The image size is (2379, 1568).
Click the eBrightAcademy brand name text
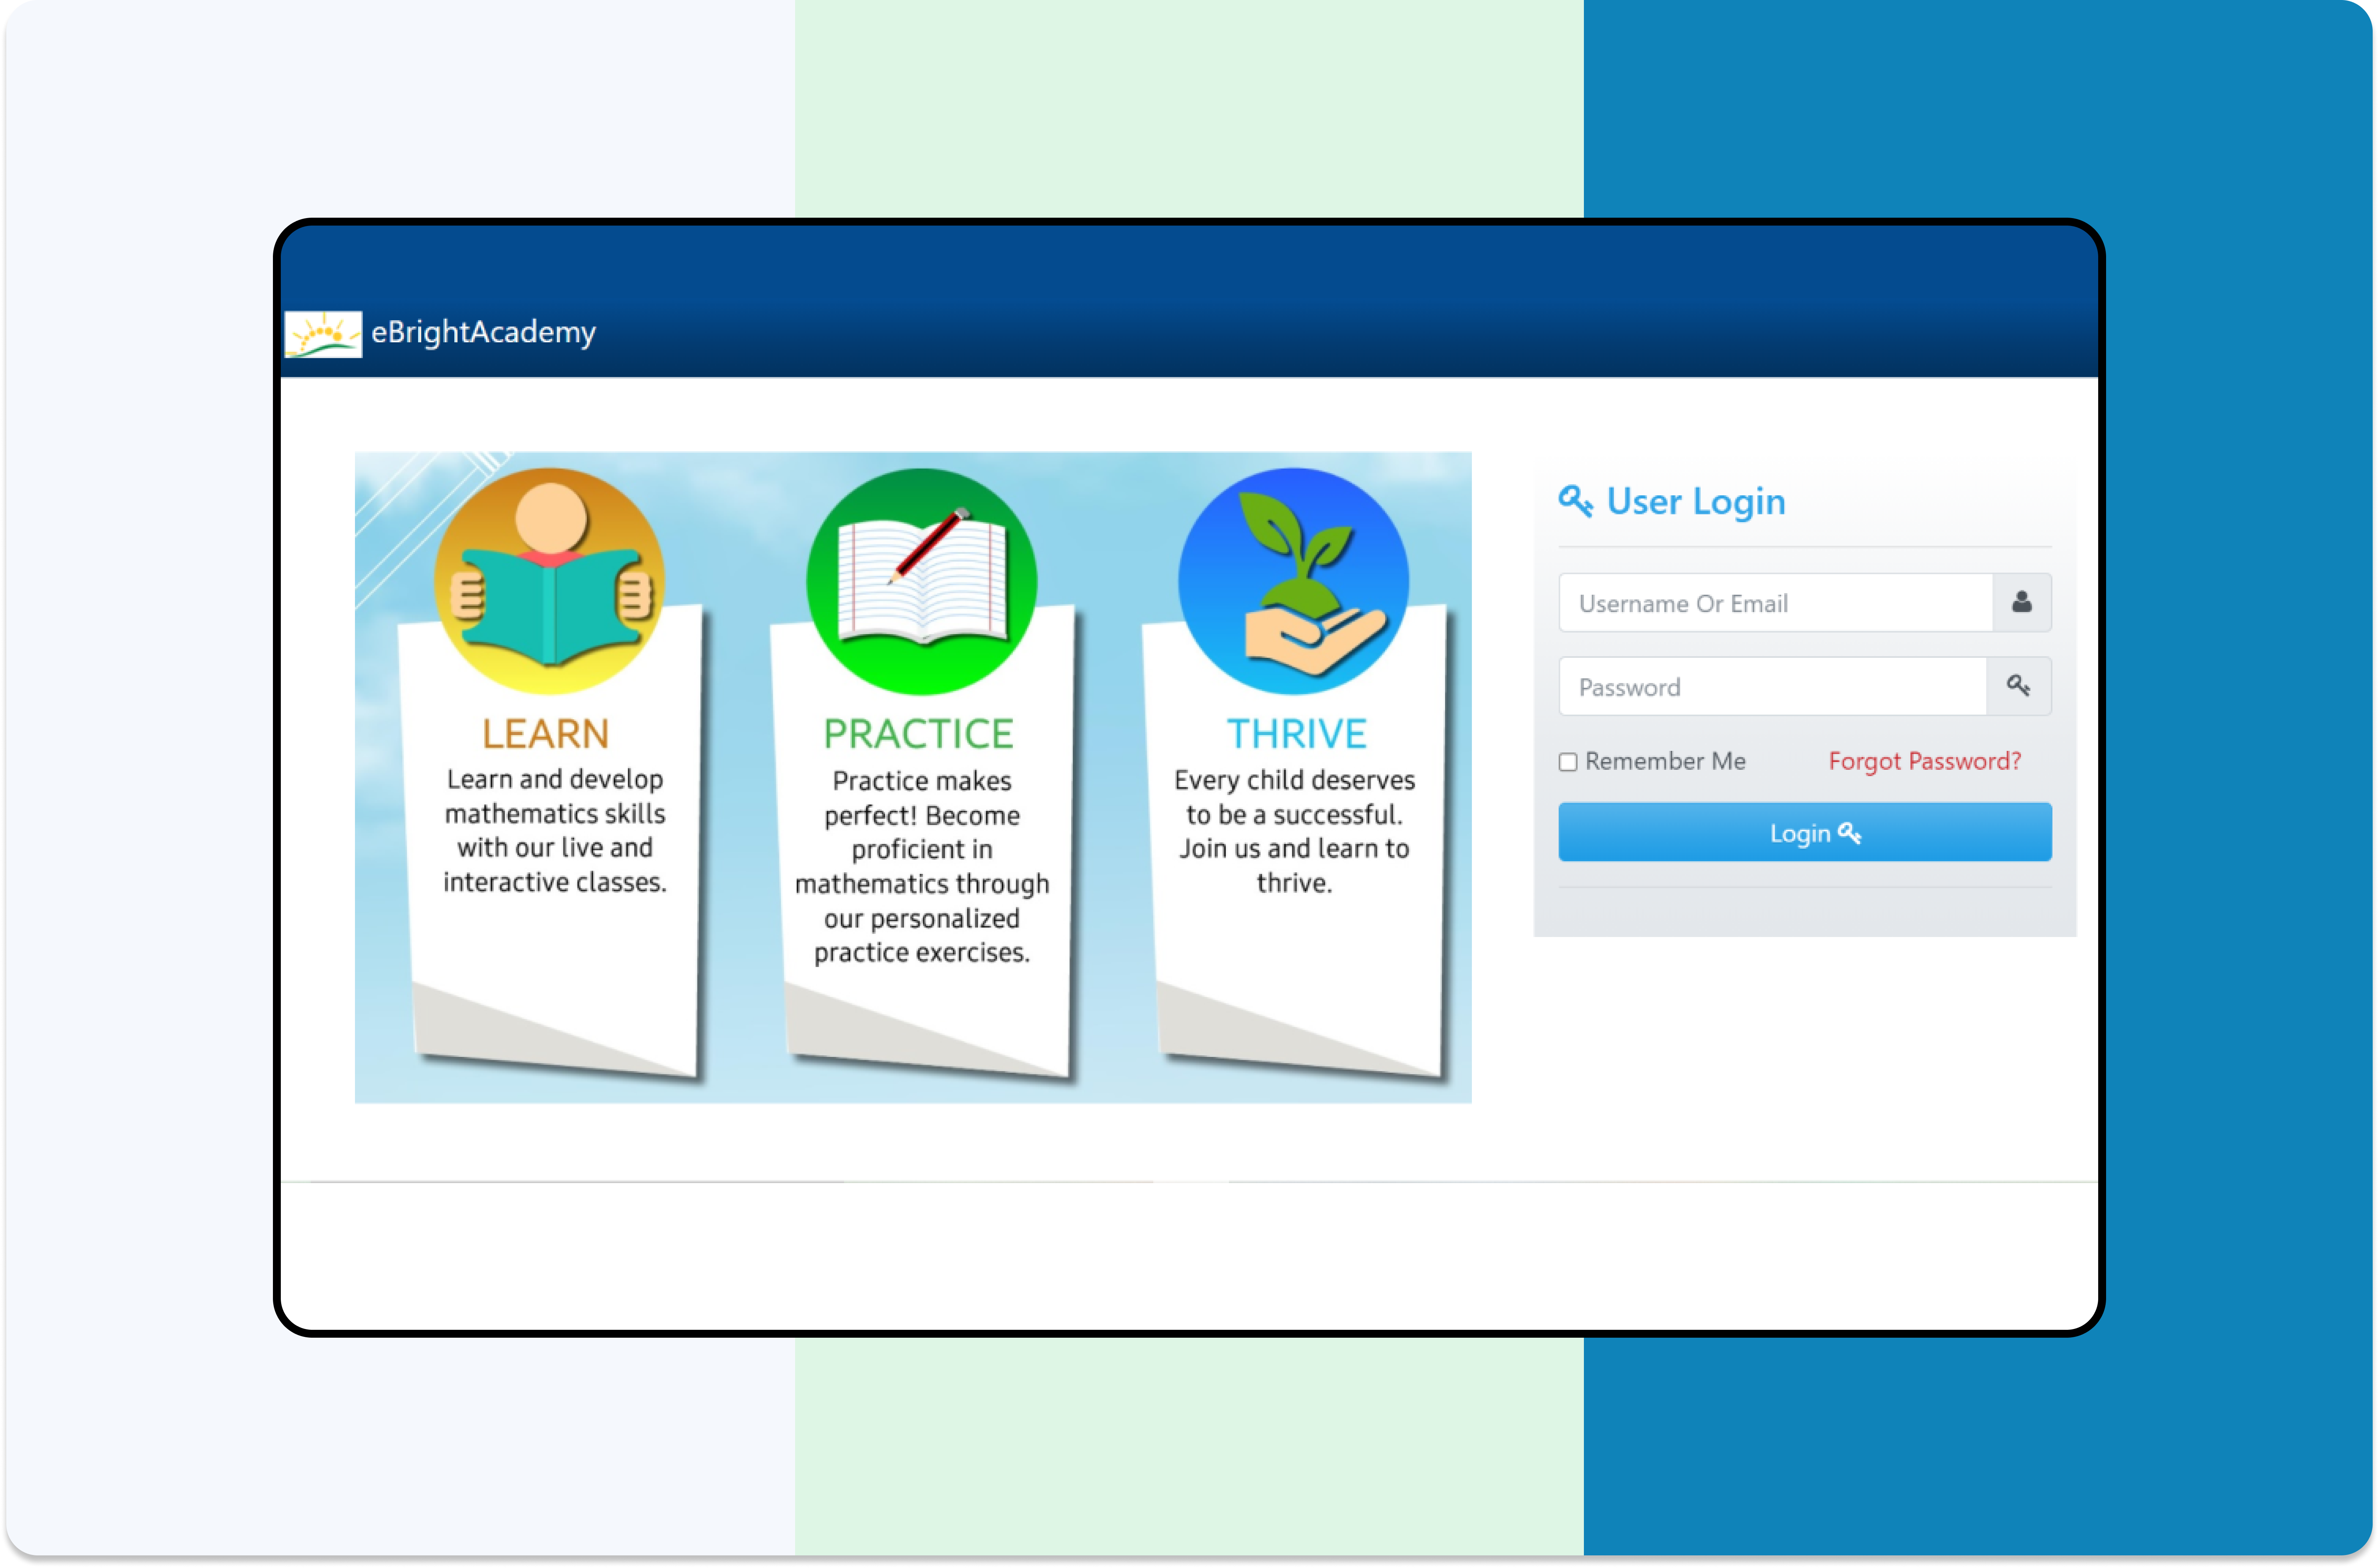483,332
